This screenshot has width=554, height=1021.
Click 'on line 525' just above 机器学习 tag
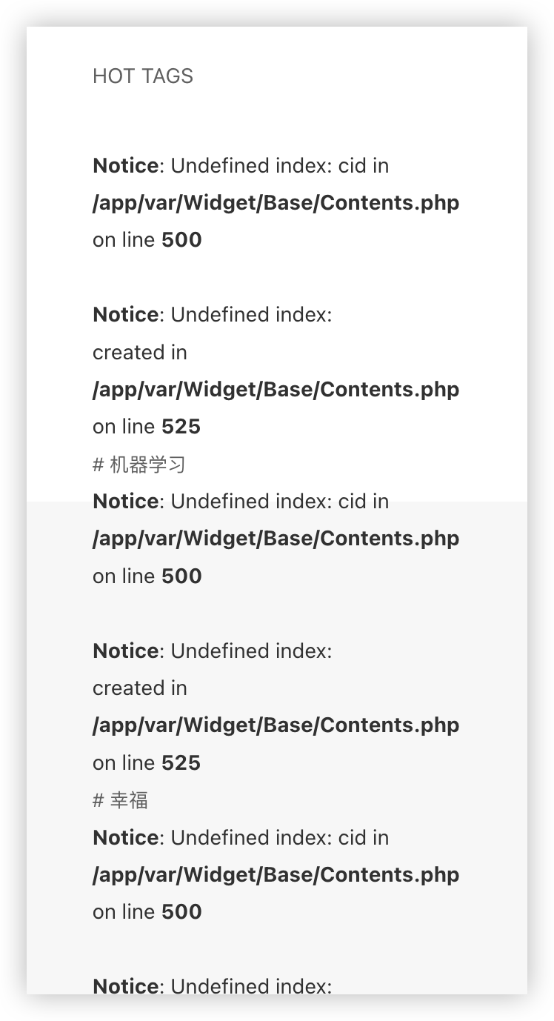tap(147, 427)
